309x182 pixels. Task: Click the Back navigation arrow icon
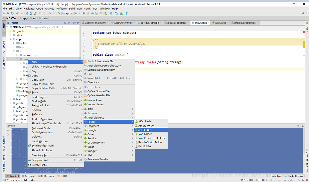click(50, 13)
